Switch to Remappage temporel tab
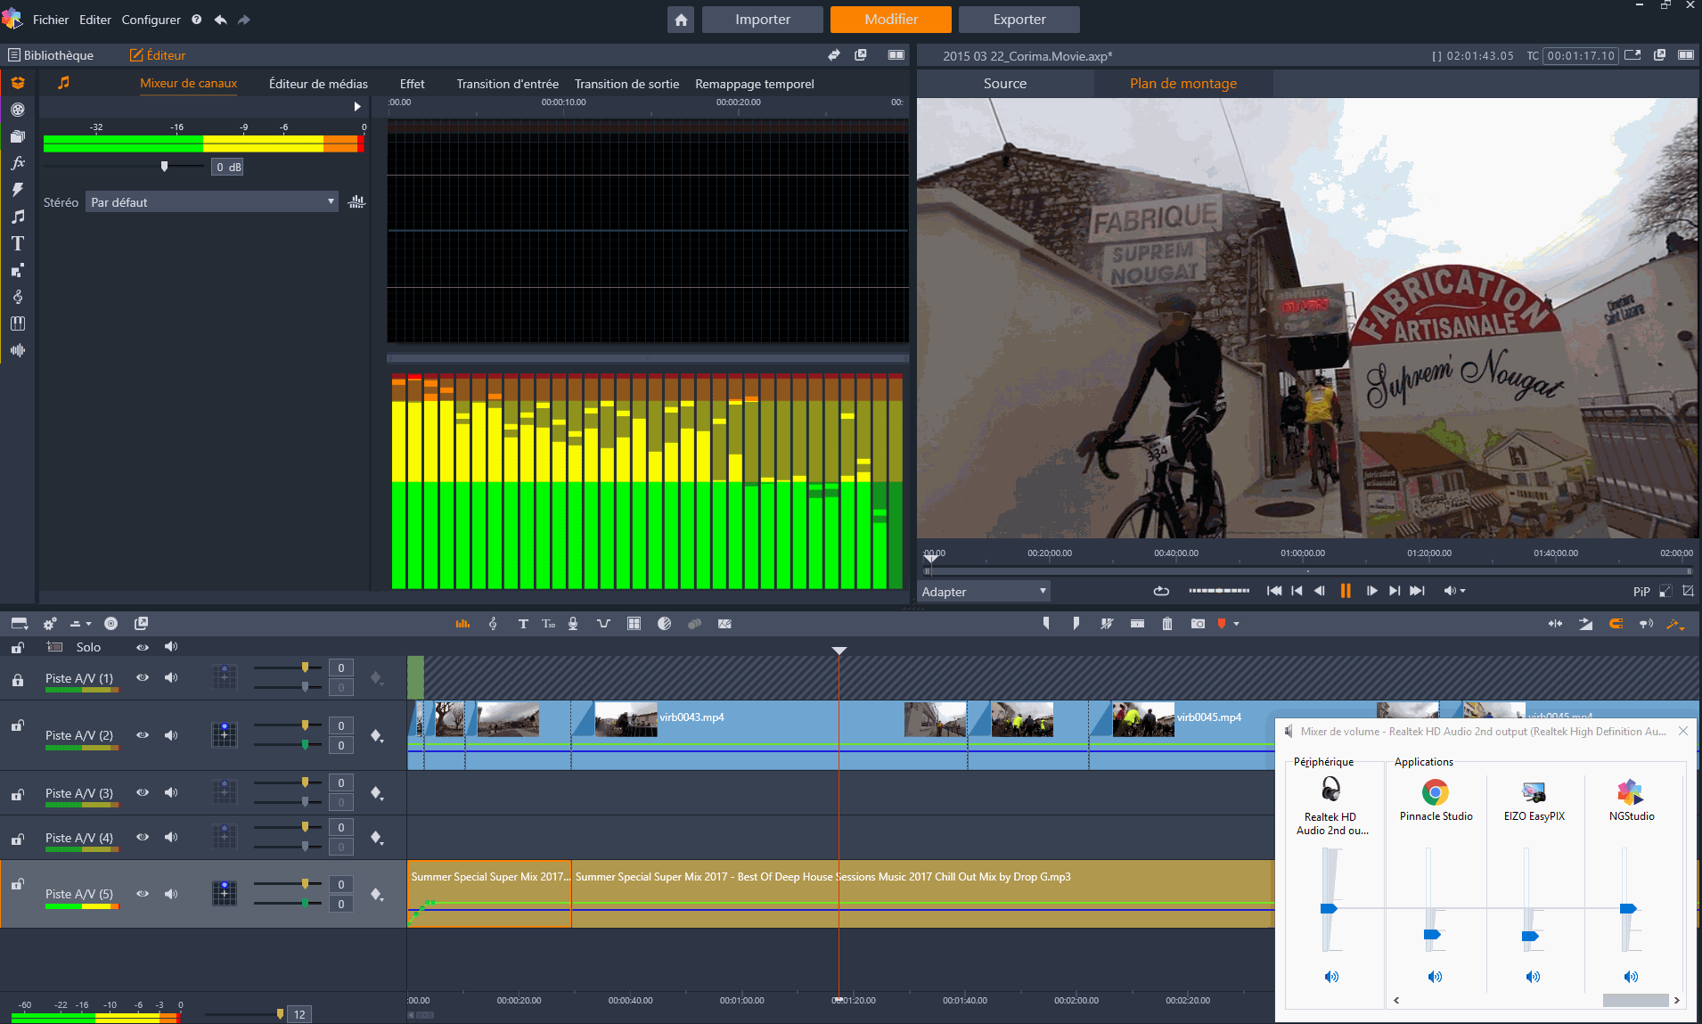 click(x=755, y=84)
